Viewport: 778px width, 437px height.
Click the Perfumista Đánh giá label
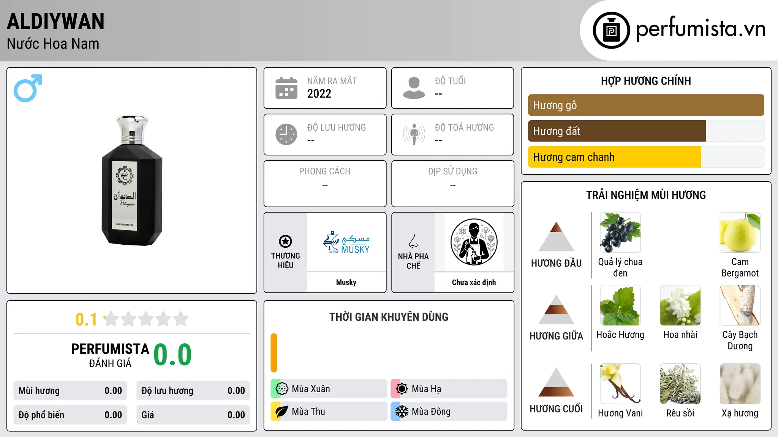tap(110, 355)
